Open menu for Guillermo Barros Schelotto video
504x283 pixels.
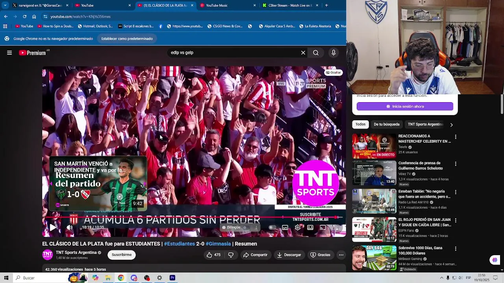tap(456, 164)
